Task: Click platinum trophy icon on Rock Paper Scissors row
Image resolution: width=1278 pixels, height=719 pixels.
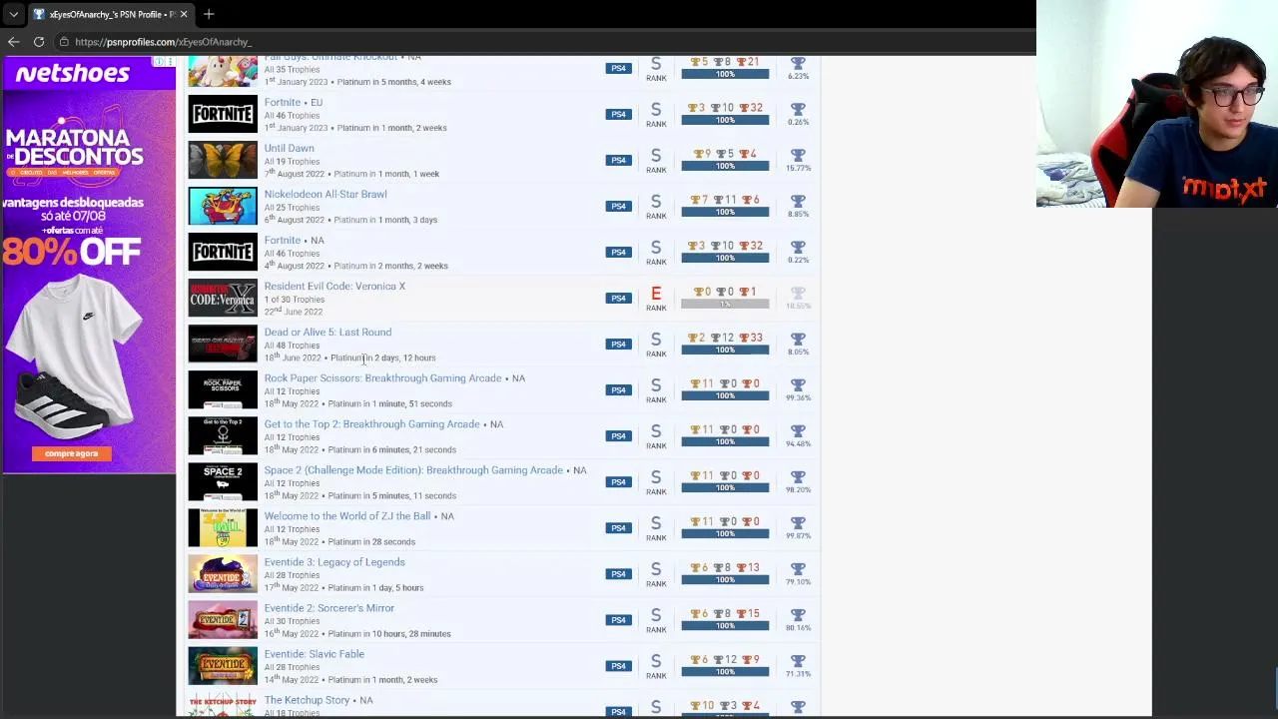Action: (798, 384)
